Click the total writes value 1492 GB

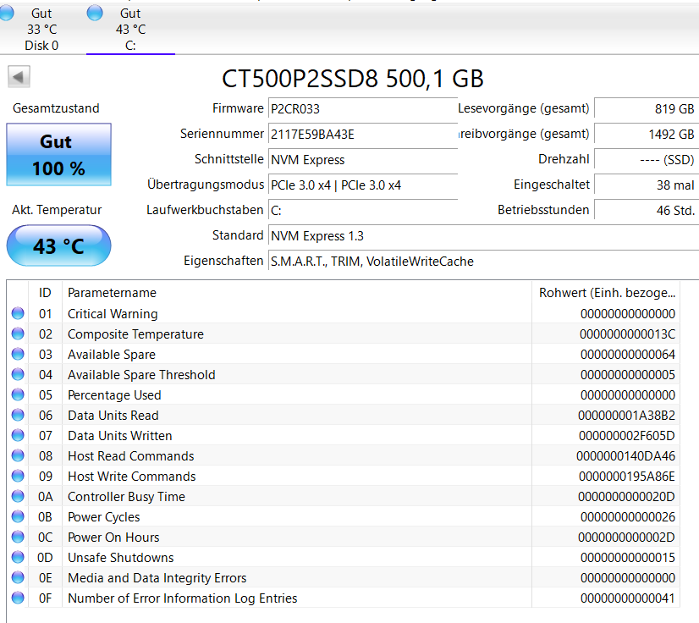647,135
